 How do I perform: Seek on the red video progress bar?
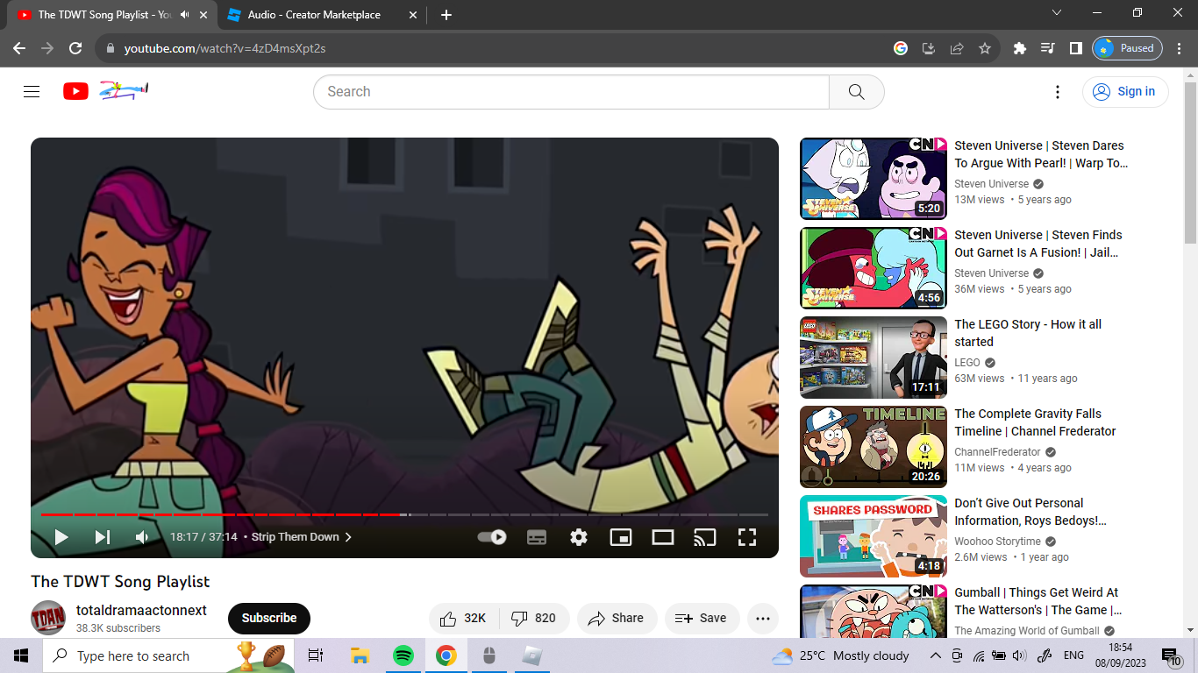tap(404, 514)
